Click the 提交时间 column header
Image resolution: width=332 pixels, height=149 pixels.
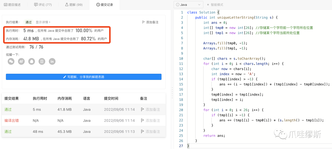point(111,98)
